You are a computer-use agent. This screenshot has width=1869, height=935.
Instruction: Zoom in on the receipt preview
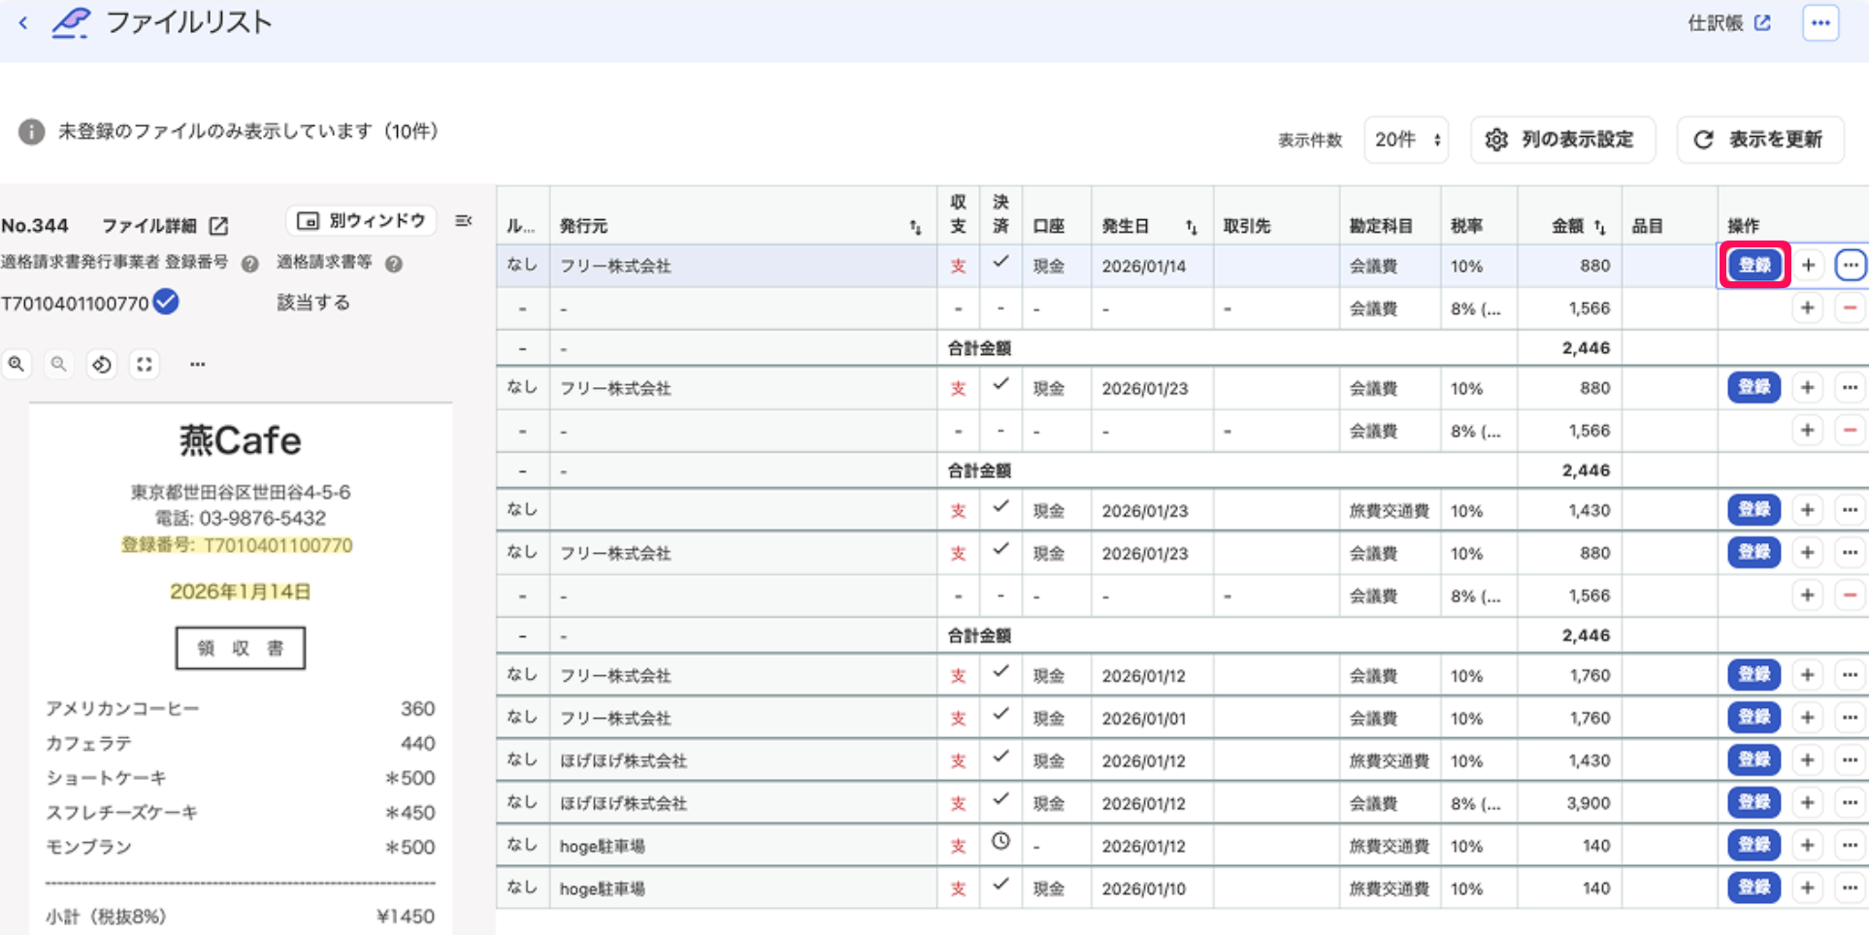pos(16,364)
